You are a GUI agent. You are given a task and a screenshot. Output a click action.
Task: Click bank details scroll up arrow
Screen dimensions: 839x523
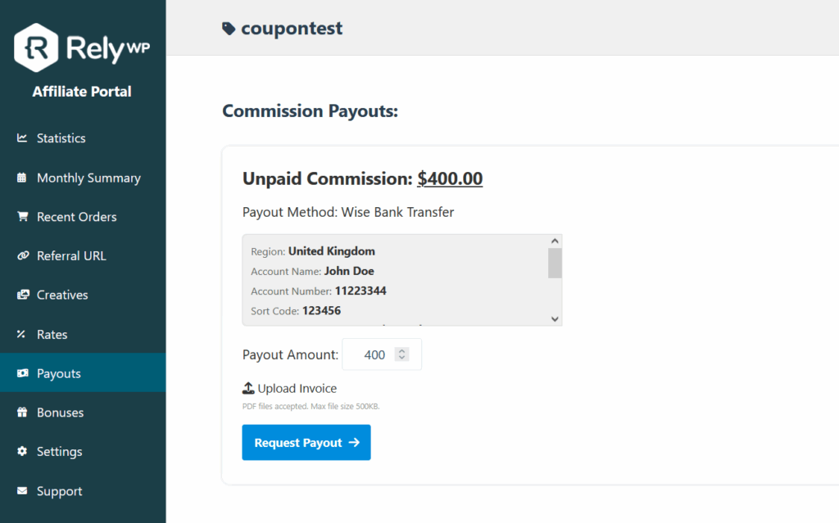tap(555, 241)
